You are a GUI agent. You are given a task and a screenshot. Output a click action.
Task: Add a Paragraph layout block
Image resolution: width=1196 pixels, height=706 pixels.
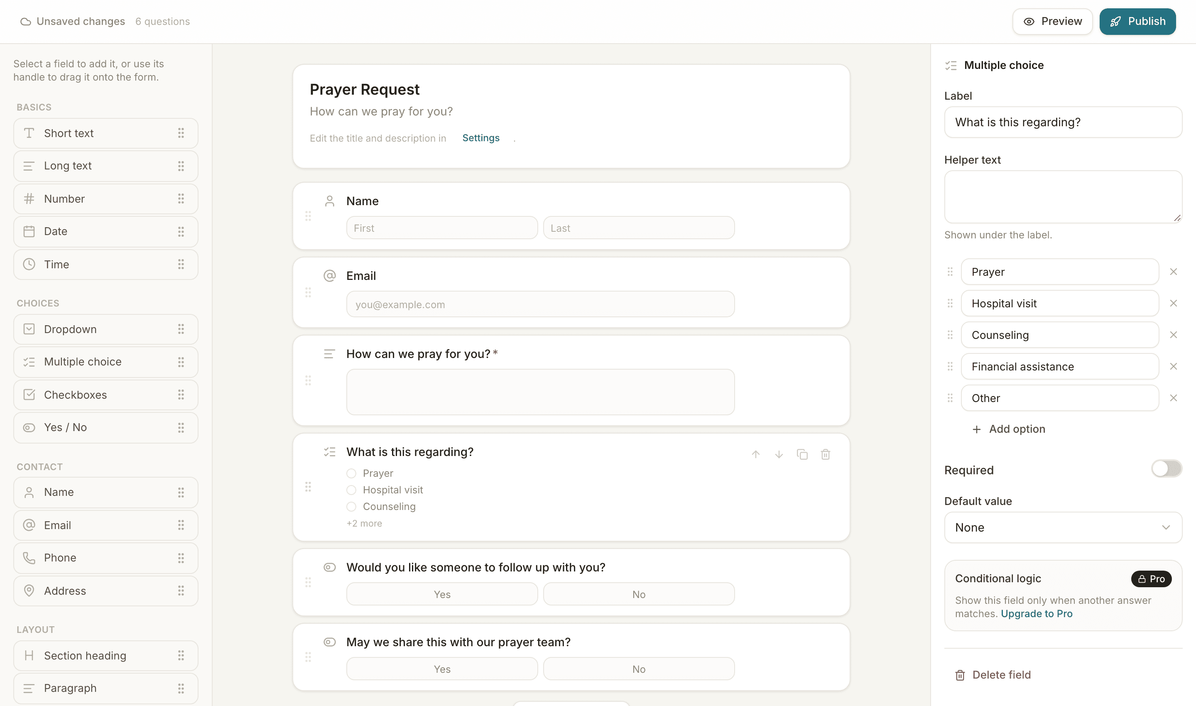pyautogui.click(x=105, y=689)
